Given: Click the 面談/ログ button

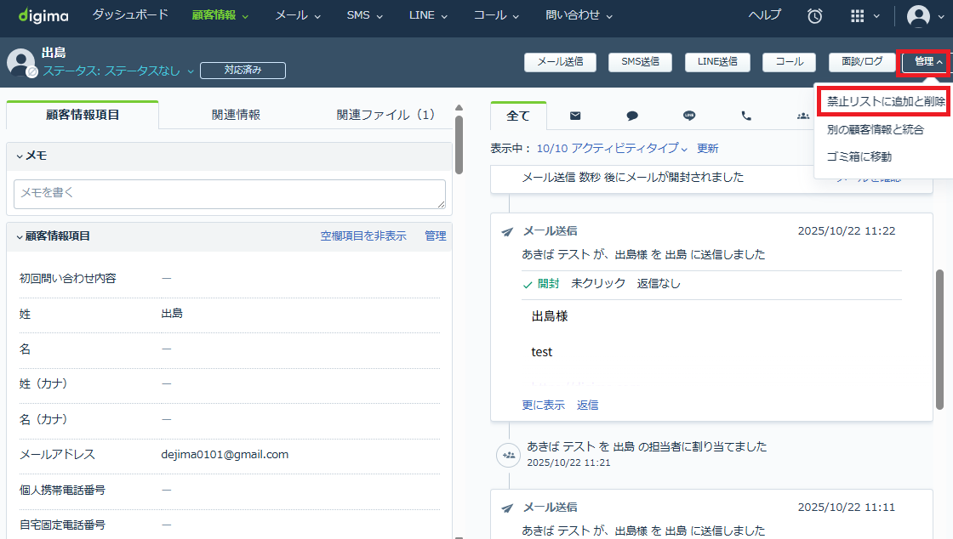Looking at the screenshot, I should (x=862, y=62).
